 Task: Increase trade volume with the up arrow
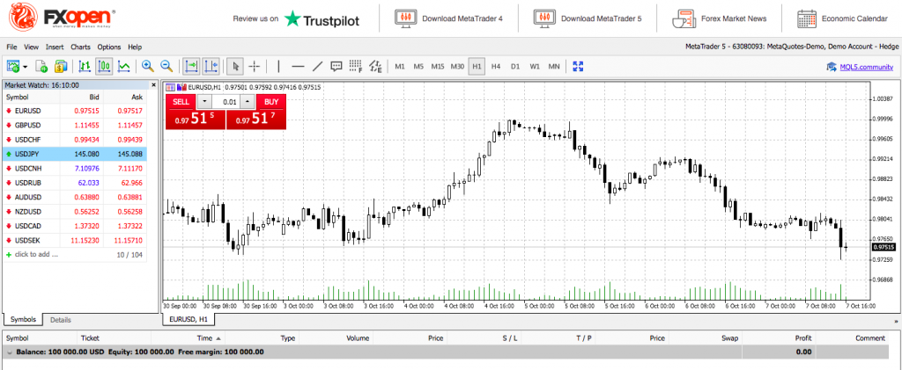click(x=248, y=102)
